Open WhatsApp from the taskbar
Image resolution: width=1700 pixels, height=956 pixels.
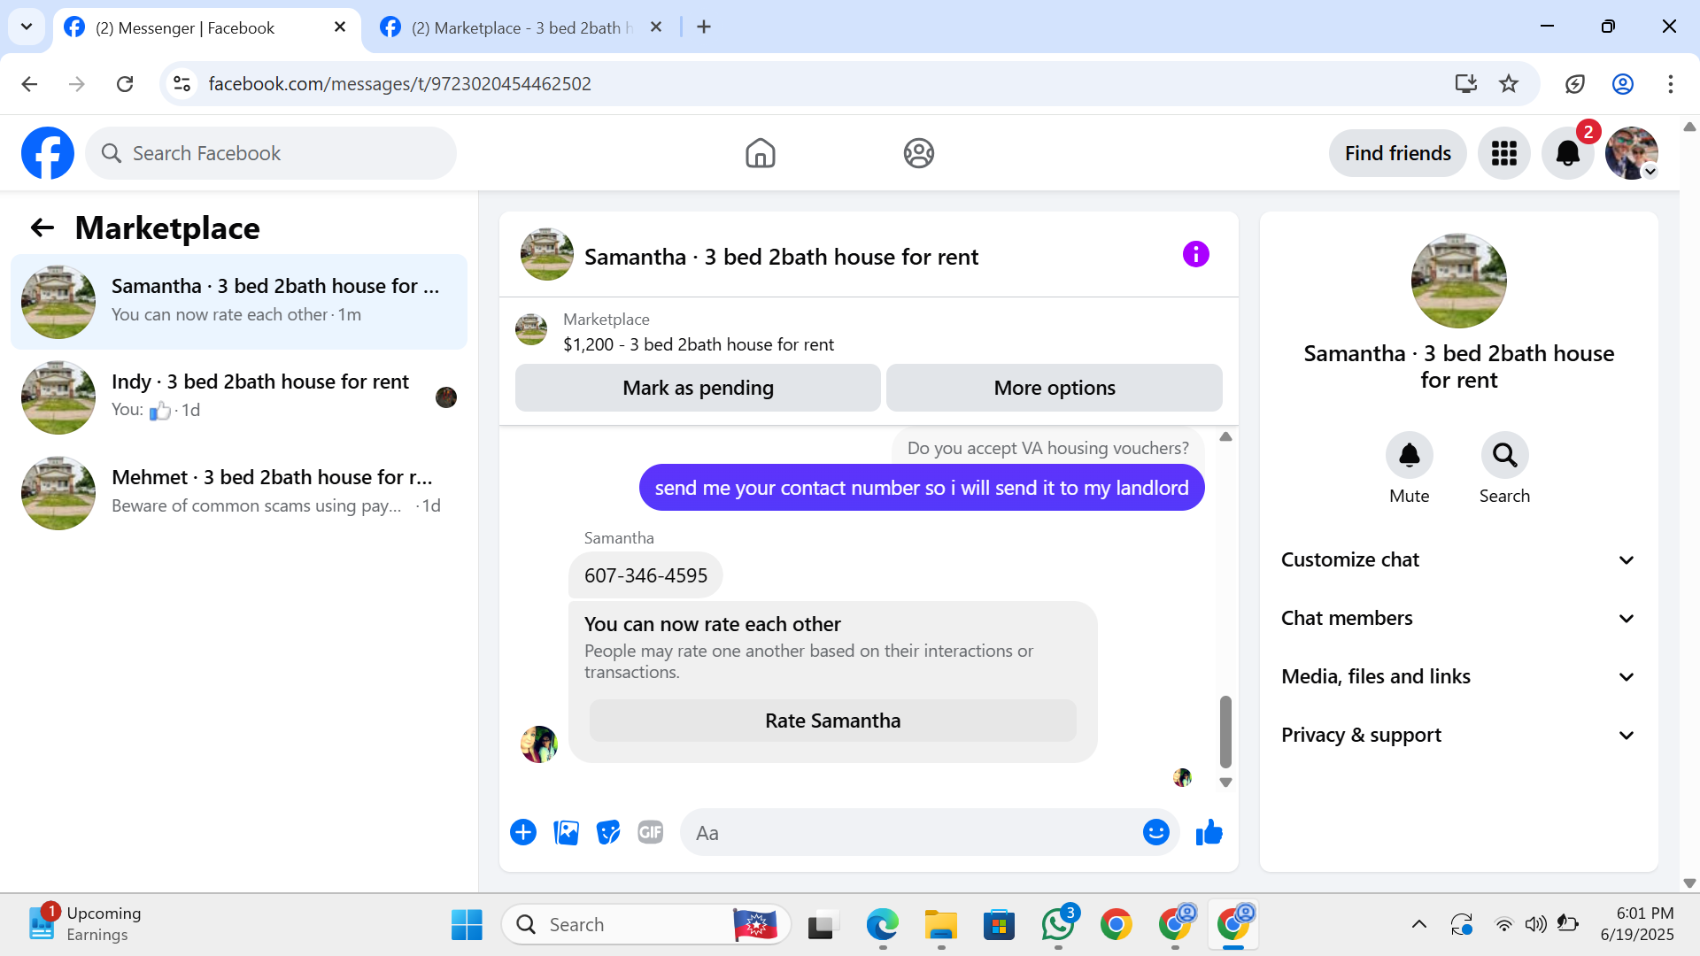click(1058, 924)
